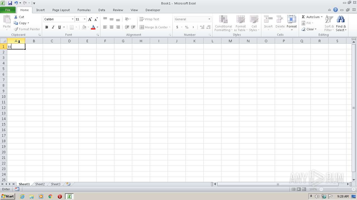Click the Save icon in quick access toolbar
Screen dimensions: 357x200
point(10,3)
